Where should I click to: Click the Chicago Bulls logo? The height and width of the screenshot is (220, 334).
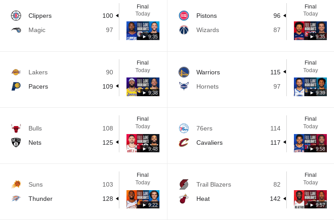16,128
